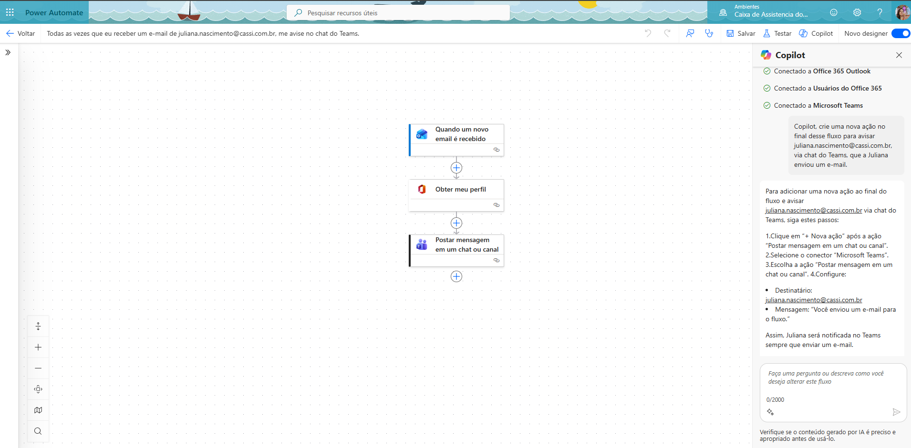This screenshot has width=911, height=448.
Task: Click the Conectado a Office 365 Outlook line
Action: (822, 71)
